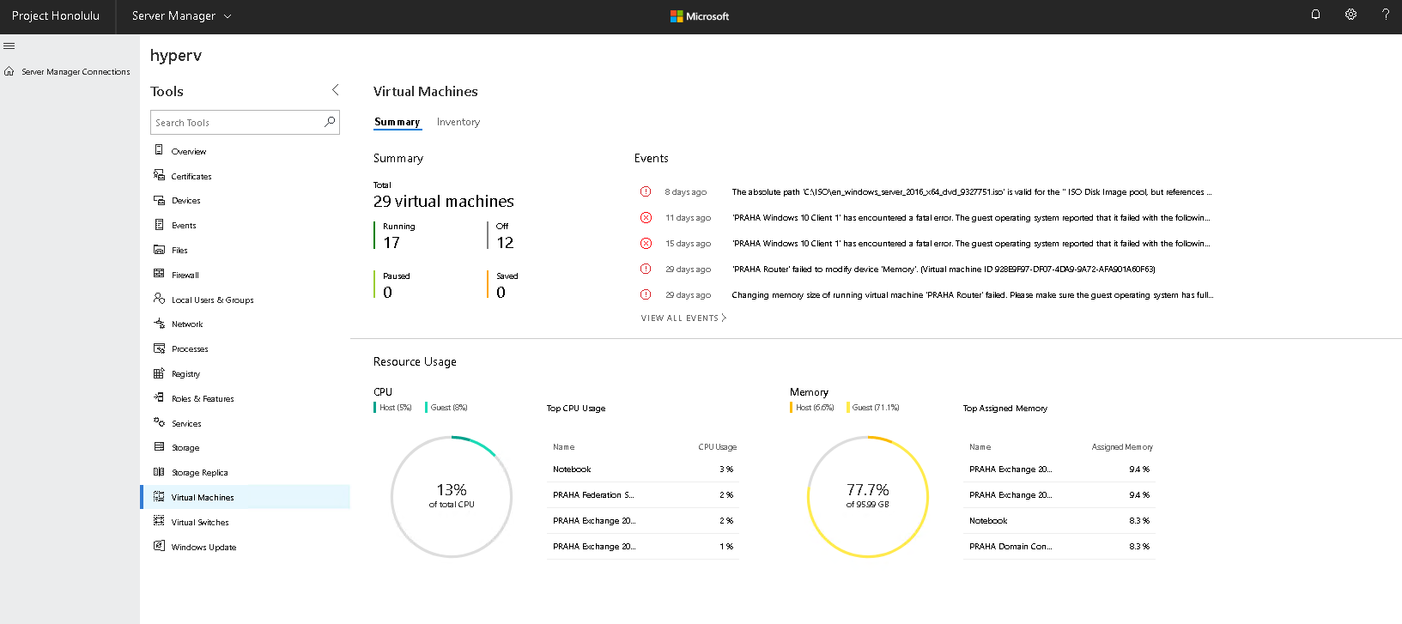
Task: Click the Roles & Features icon
Action: coord(159,397)
